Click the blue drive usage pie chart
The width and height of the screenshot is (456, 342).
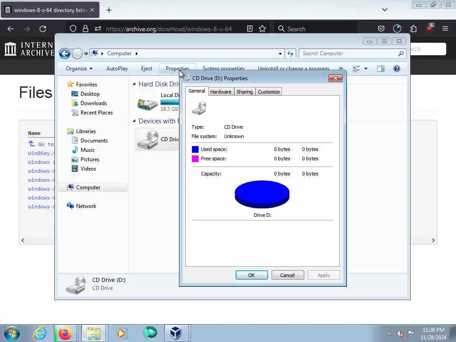[262, 194]
